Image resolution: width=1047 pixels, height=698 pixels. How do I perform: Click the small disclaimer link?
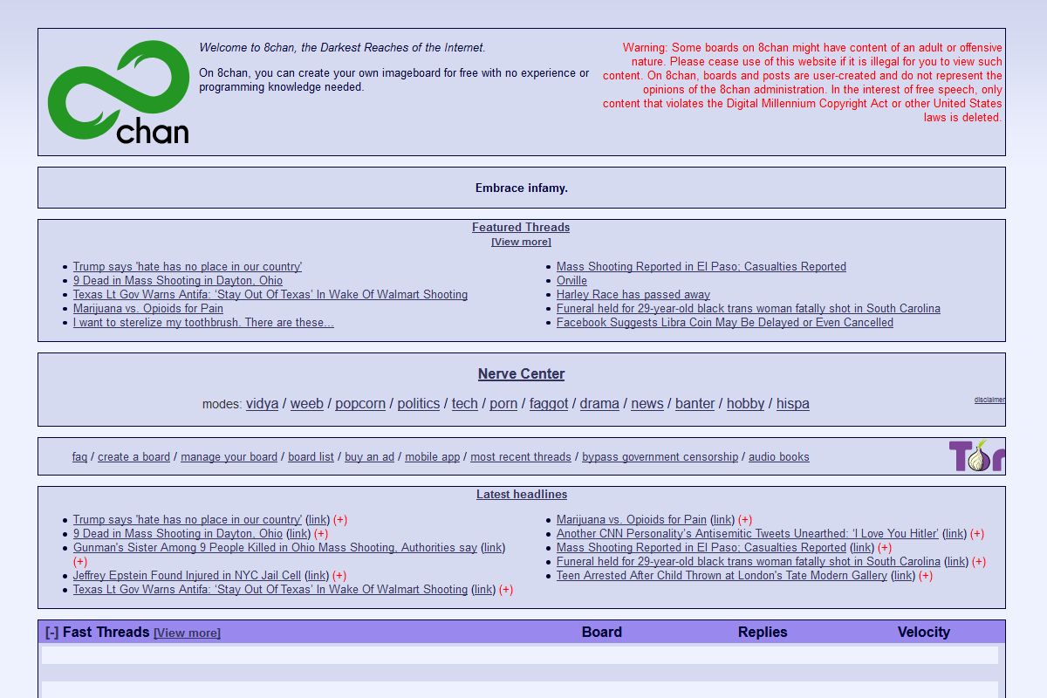pos(989,400)
